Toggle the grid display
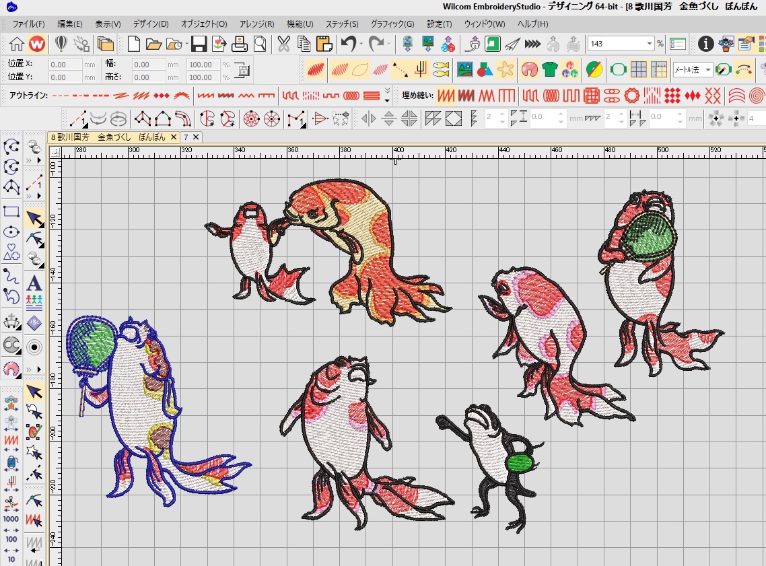Screen dimensions: 766x566 [x=639, y=69]
